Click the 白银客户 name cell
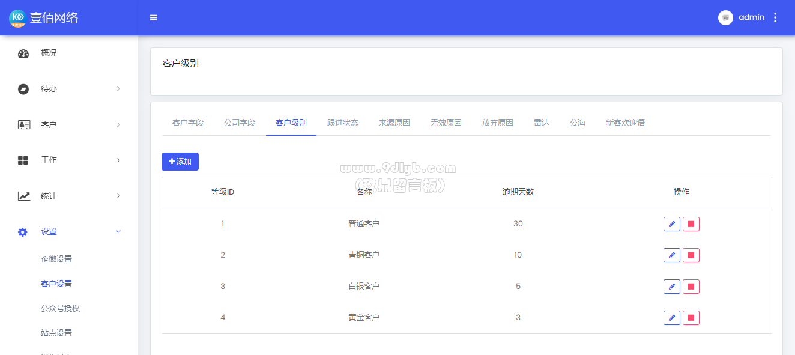The width and height of the screenshot is (795, 355). 364,287
